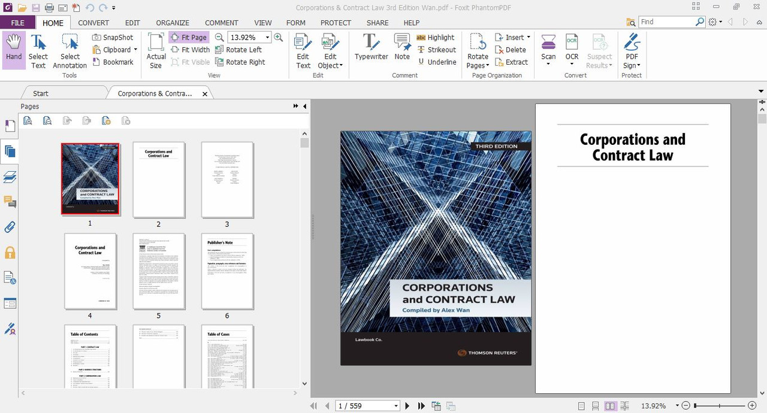Set view to Actual Size
The height and width of the screenshot is (413, 767).
pyautogui.click(x=156, y=50)
